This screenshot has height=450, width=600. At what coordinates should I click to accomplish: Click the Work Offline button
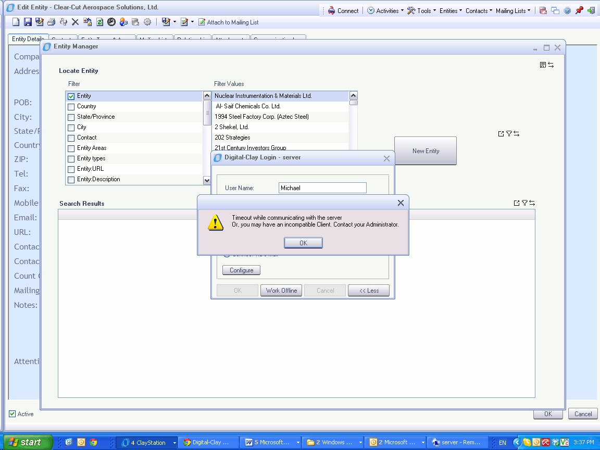[x=281, y=291]
